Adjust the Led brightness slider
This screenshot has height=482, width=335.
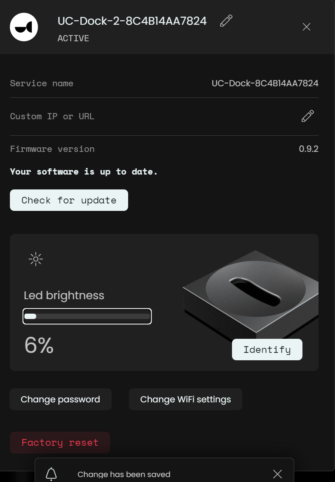[x=87, y=316]
